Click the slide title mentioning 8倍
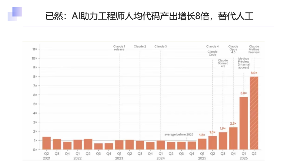 (x=149, y=16)
